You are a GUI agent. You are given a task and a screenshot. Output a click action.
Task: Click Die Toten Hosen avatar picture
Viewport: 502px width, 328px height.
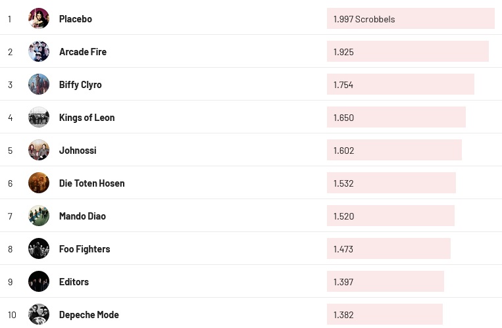click(39, 183)
